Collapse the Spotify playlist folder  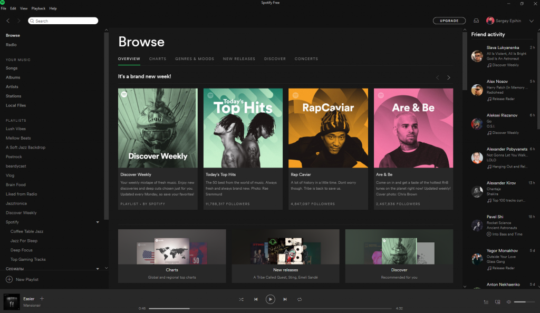(98, 222)
